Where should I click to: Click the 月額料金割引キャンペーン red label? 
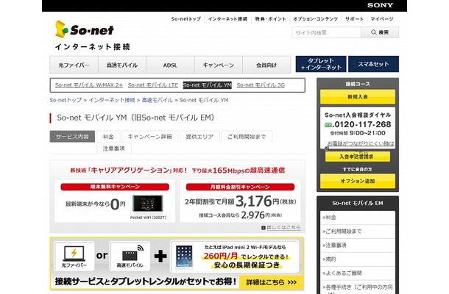pyautogui.click(x=240, y=187)
